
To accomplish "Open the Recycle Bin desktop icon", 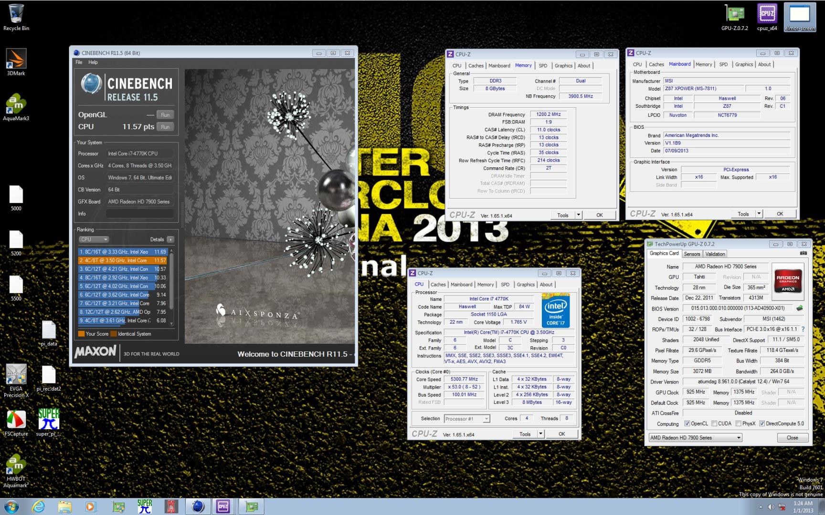I will (16, 18).
